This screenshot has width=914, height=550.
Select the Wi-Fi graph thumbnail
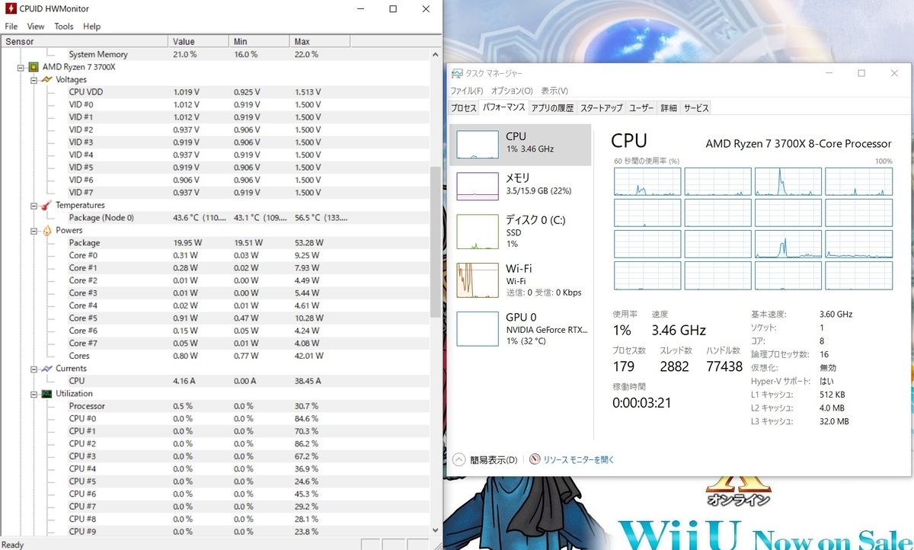tap(477, 280)
